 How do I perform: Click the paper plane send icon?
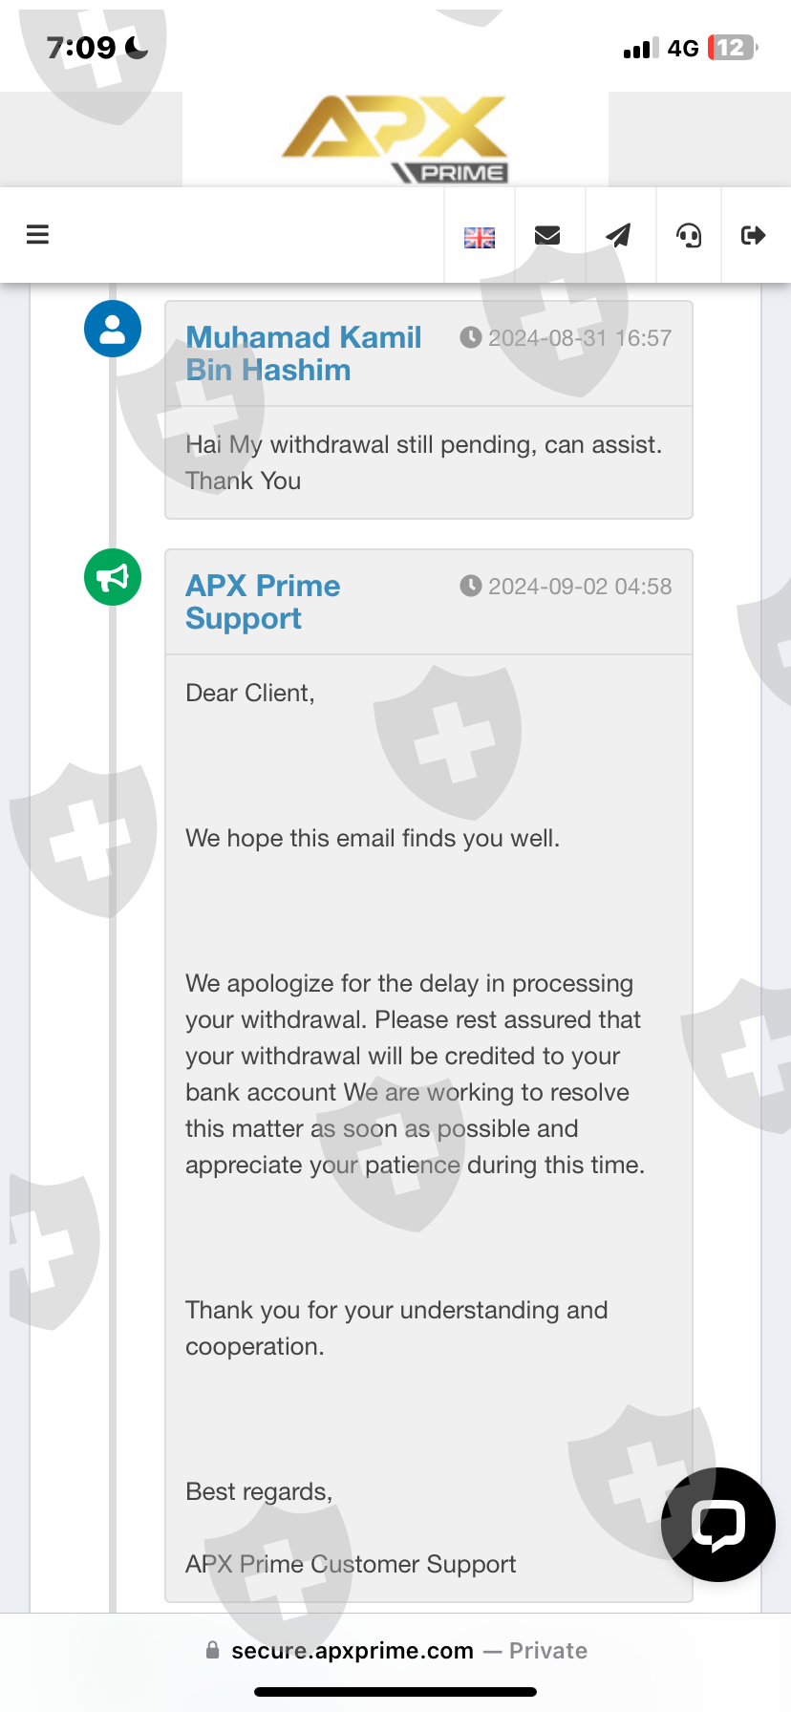tap(619, 235)
